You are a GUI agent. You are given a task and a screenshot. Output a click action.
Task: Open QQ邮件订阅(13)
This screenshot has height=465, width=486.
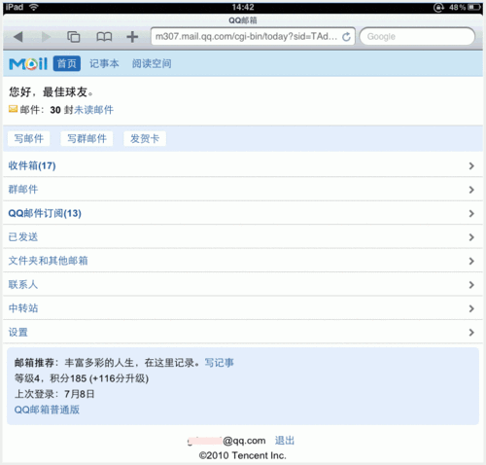tap(243, 213)
